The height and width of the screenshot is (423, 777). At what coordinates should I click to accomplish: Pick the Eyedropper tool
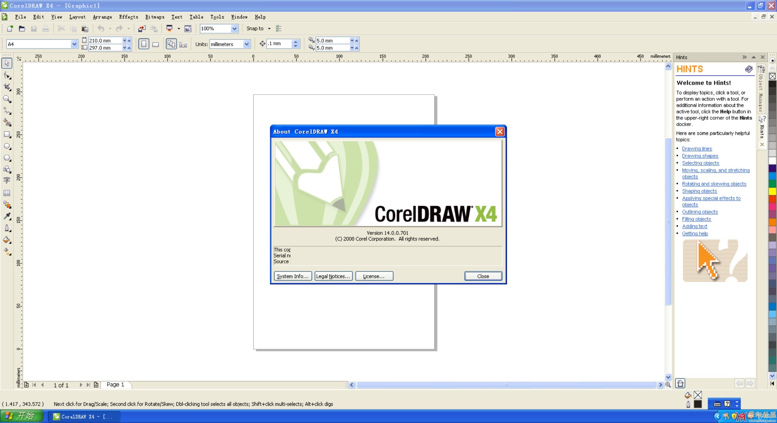coord(7,216)
